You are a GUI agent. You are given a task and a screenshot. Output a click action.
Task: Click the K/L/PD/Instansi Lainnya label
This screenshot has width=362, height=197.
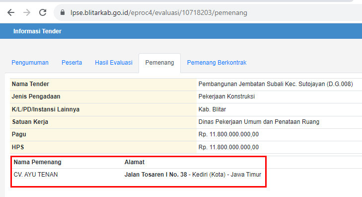(46, 109)
